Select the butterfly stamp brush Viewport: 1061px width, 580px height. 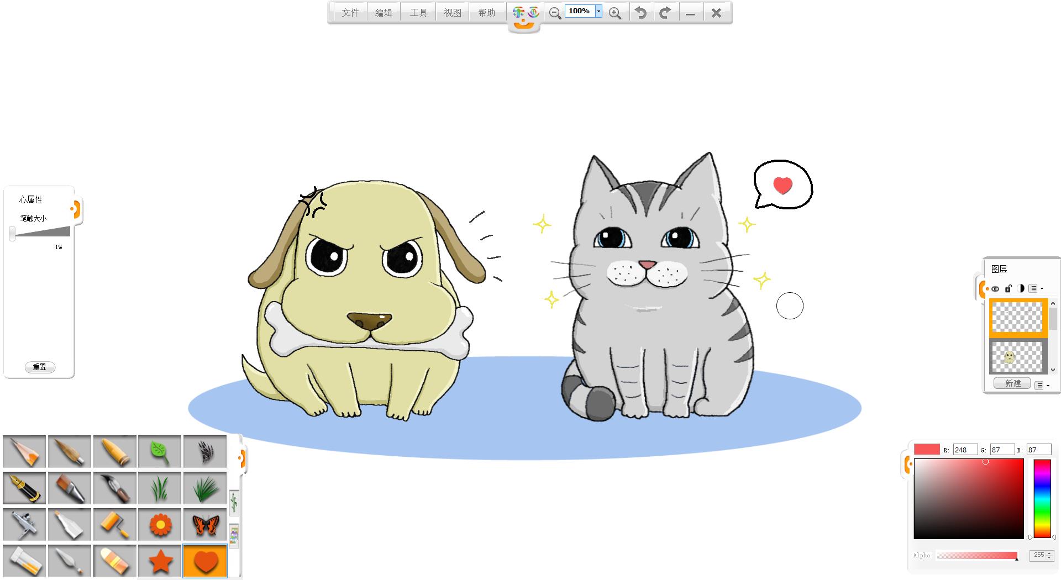205,525
